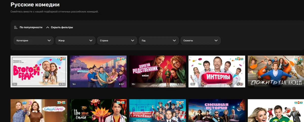Open the СашаТаня show card

point(39,111)
